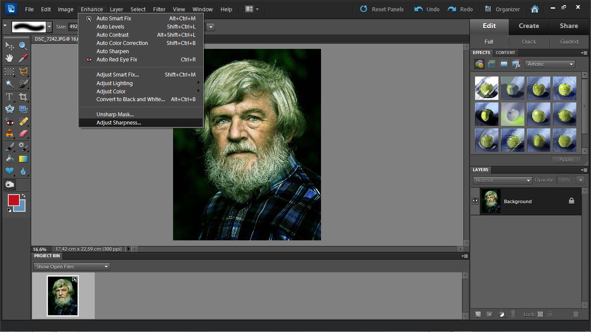The image size is (591, 332).
Task: Open the Organizer
Action: click(x=502, y=9)
